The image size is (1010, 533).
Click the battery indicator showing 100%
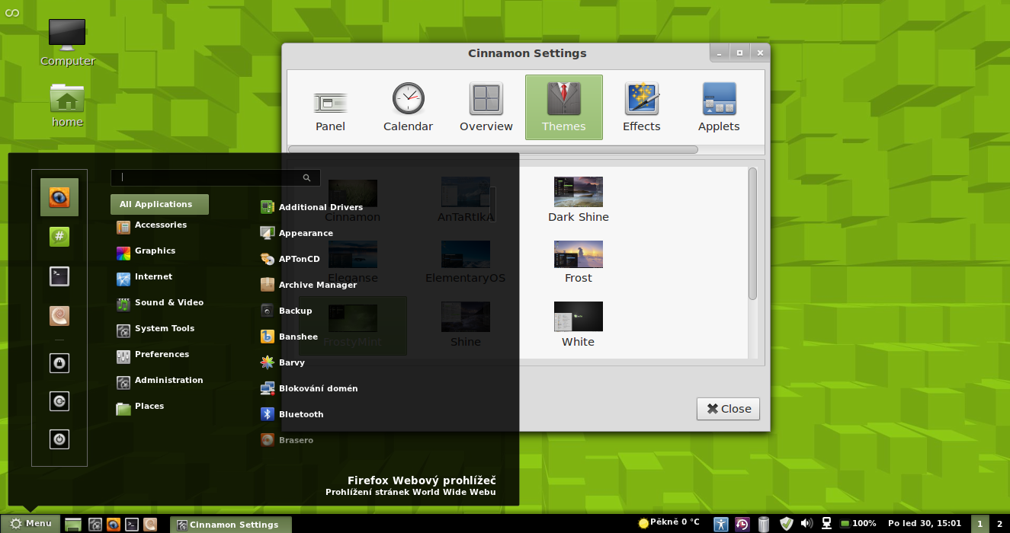858,524
